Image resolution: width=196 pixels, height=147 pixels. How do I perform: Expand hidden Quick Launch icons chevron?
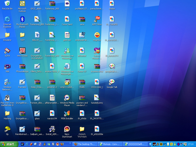coord(70,143)
